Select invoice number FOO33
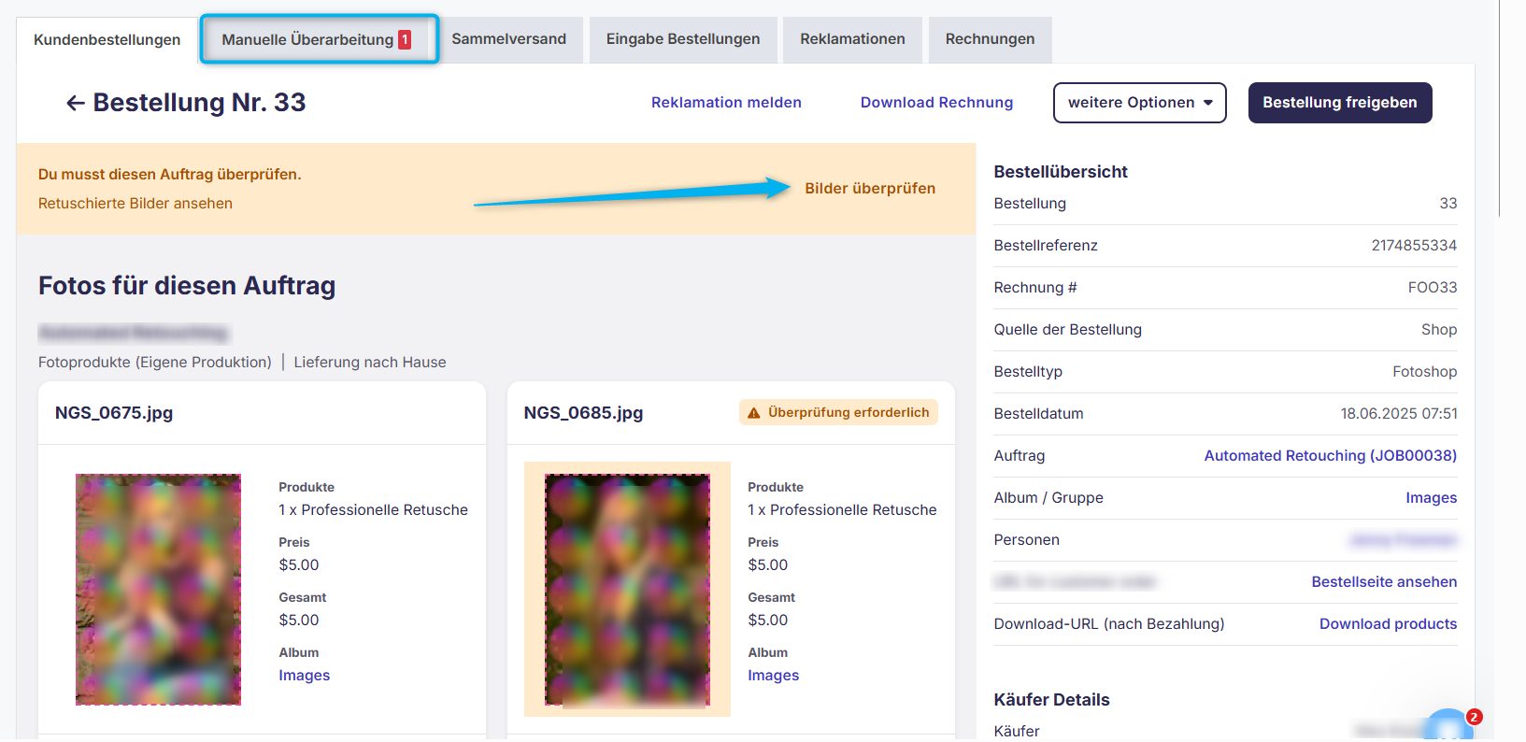1526x742 pixels. [1432, 288]
